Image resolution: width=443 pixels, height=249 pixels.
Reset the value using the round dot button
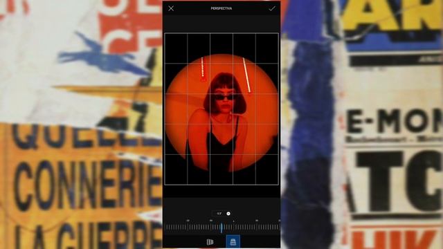228,214
